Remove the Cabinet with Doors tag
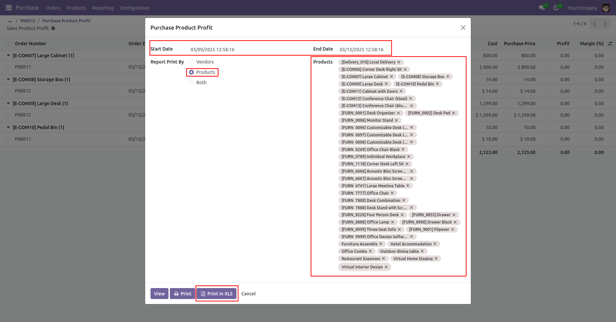Viewport: 616px width, 322px height. (401, 91)
